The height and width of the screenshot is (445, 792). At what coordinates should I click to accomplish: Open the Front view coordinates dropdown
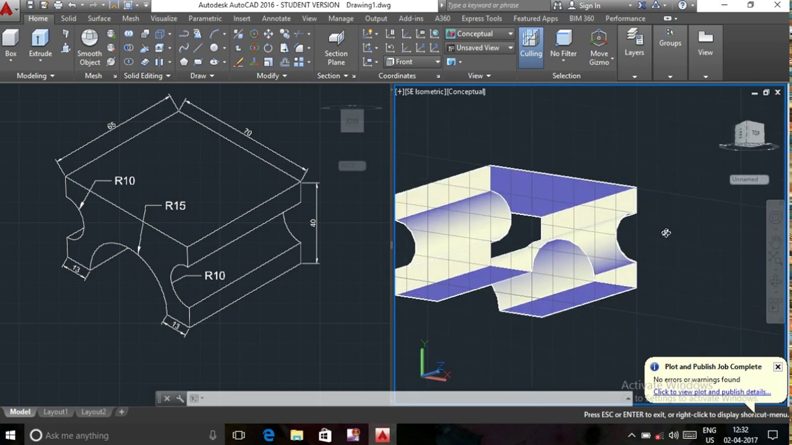(x=413, y=62)
